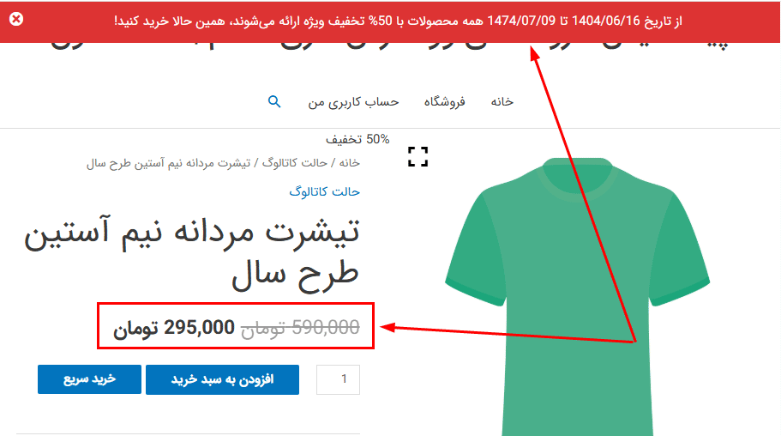Click the current product name in the breadcrumb
This screenshot has width=781, height=436.
(x=168, y=163)
